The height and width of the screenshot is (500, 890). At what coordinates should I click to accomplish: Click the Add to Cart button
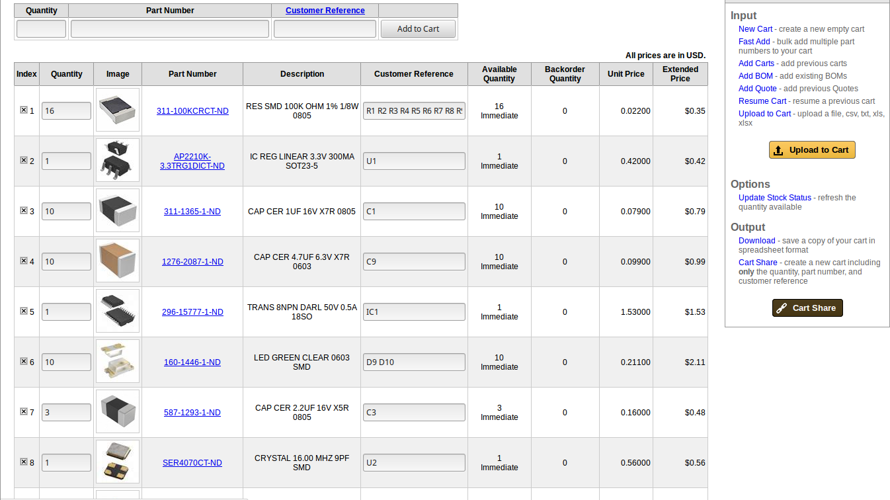[418, 28]
